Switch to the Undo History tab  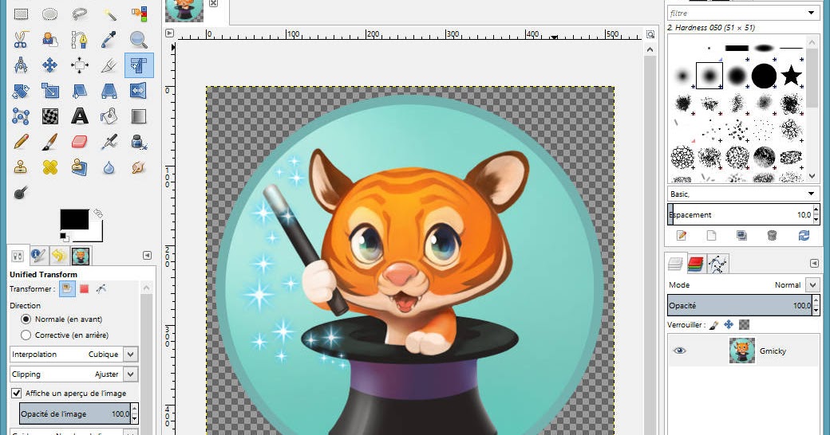pyautogui.click(x=59, y=256)
